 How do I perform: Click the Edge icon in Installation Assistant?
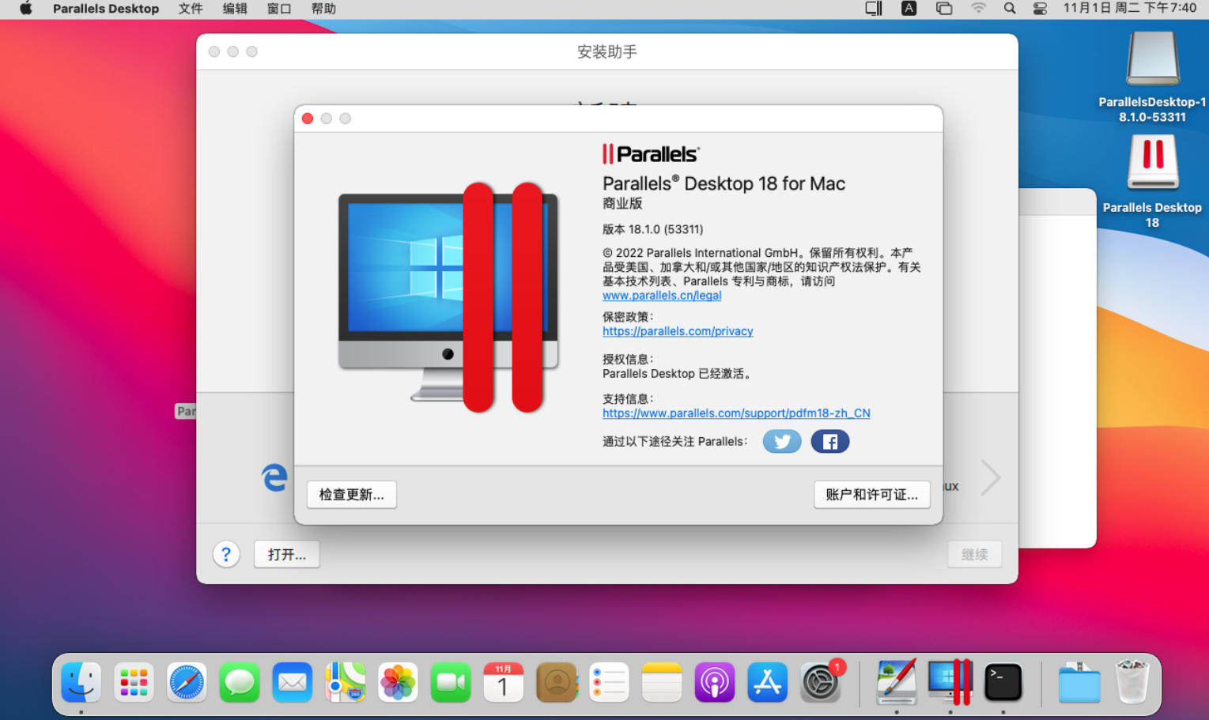point(274,477)
